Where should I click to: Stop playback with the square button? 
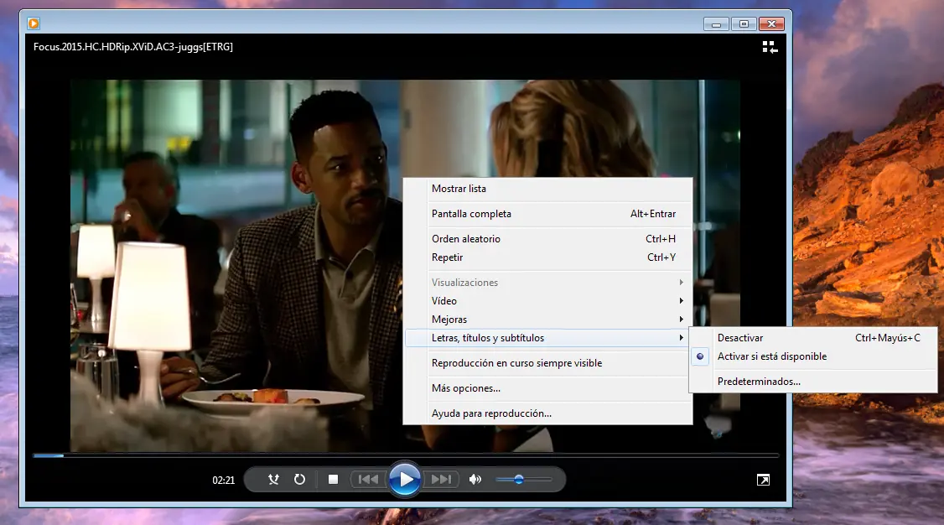pos(333,479)
